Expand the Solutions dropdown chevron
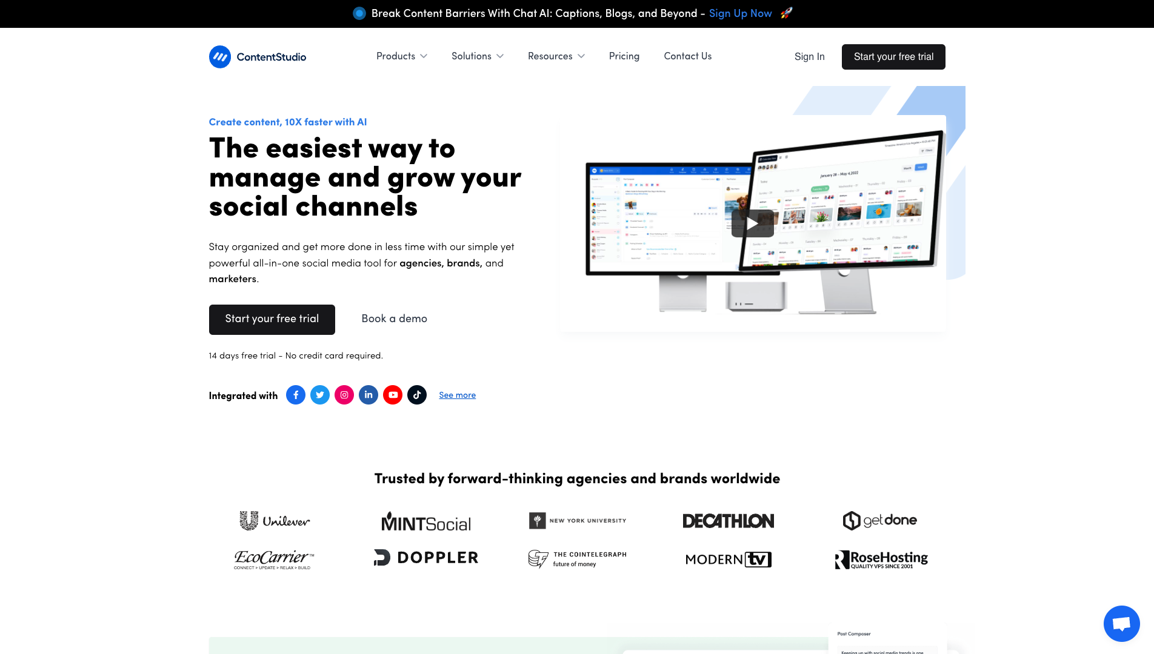The height and width of the screenshot is (654, 1154). click(500, 56)
